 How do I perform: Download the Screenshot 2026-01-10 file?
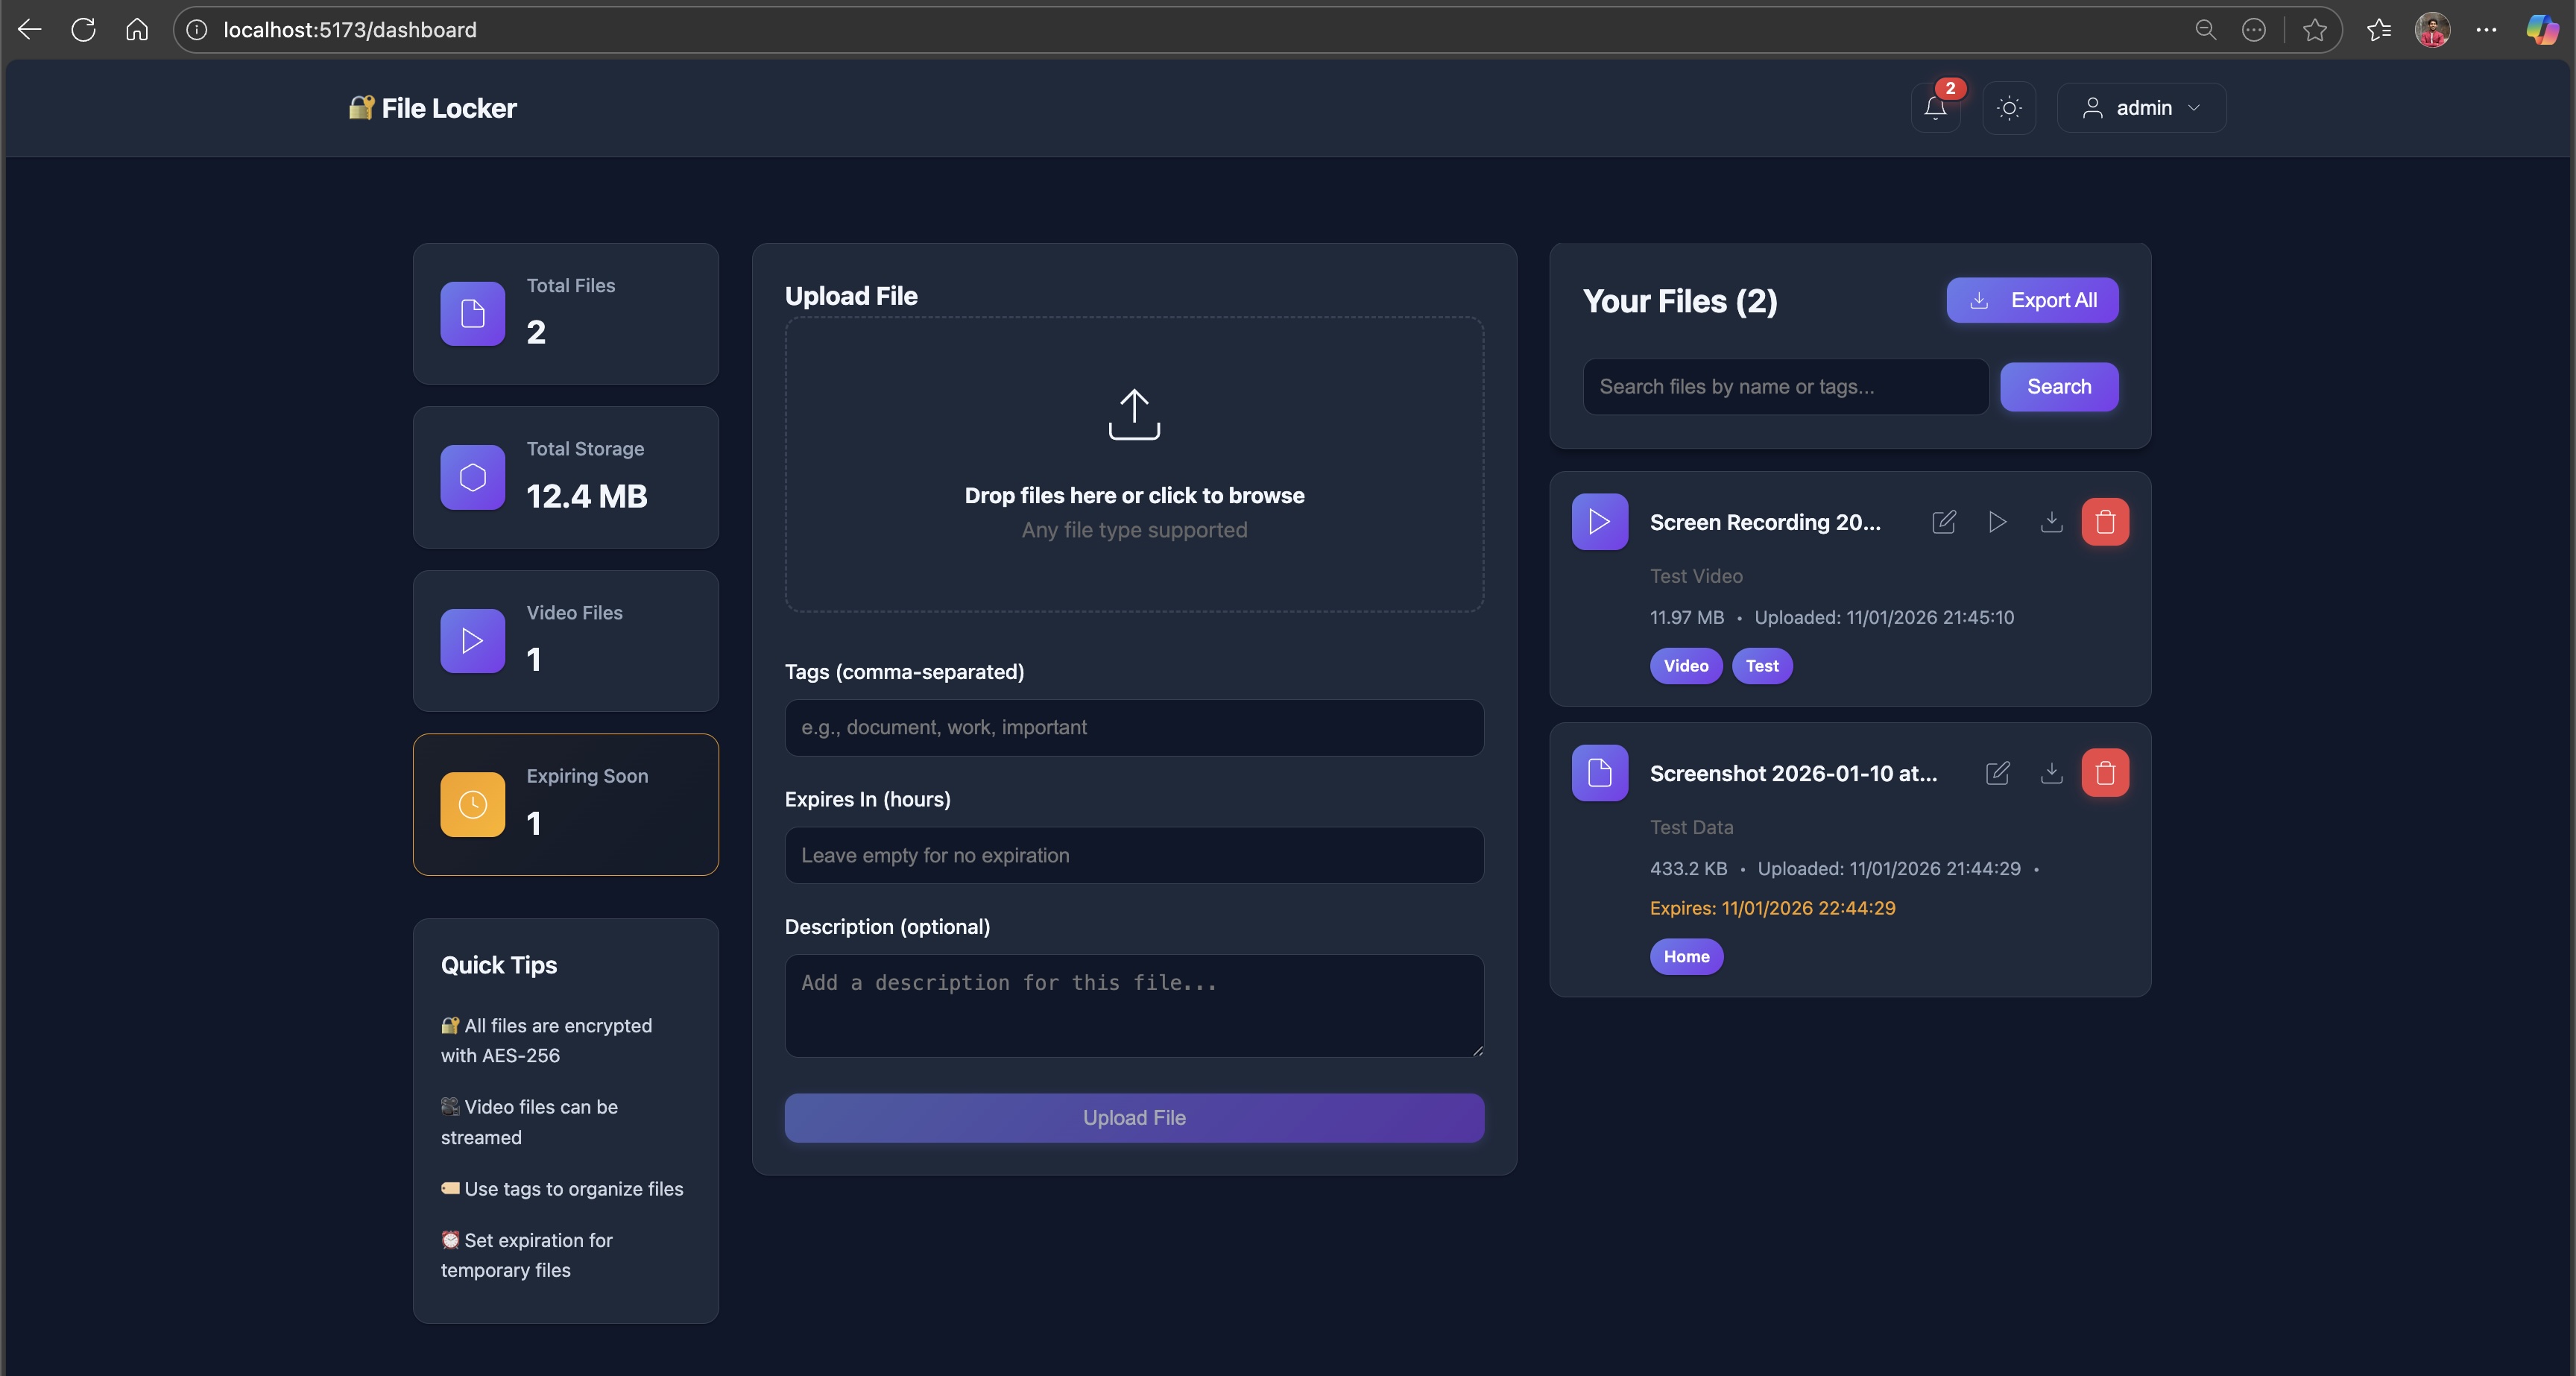pyautogui.click(x=2051, y=773)
